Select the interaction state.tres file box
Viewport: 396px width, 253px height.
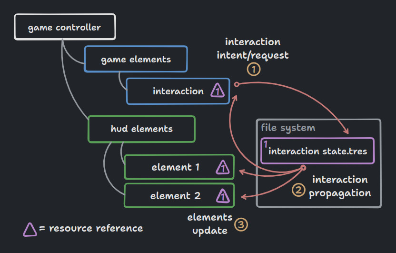click(317, 151)
